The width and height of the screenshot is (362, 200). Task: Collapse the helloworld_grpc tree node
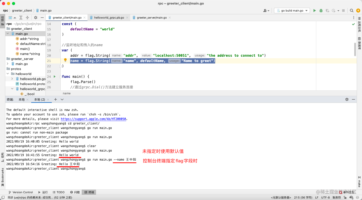coord(12,89)
